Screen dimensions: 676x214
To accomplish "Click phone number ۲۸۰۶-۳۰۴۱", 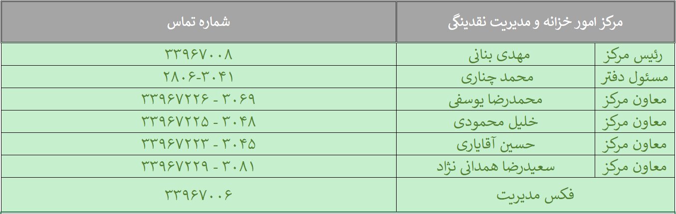I will [x=199, y=77].
